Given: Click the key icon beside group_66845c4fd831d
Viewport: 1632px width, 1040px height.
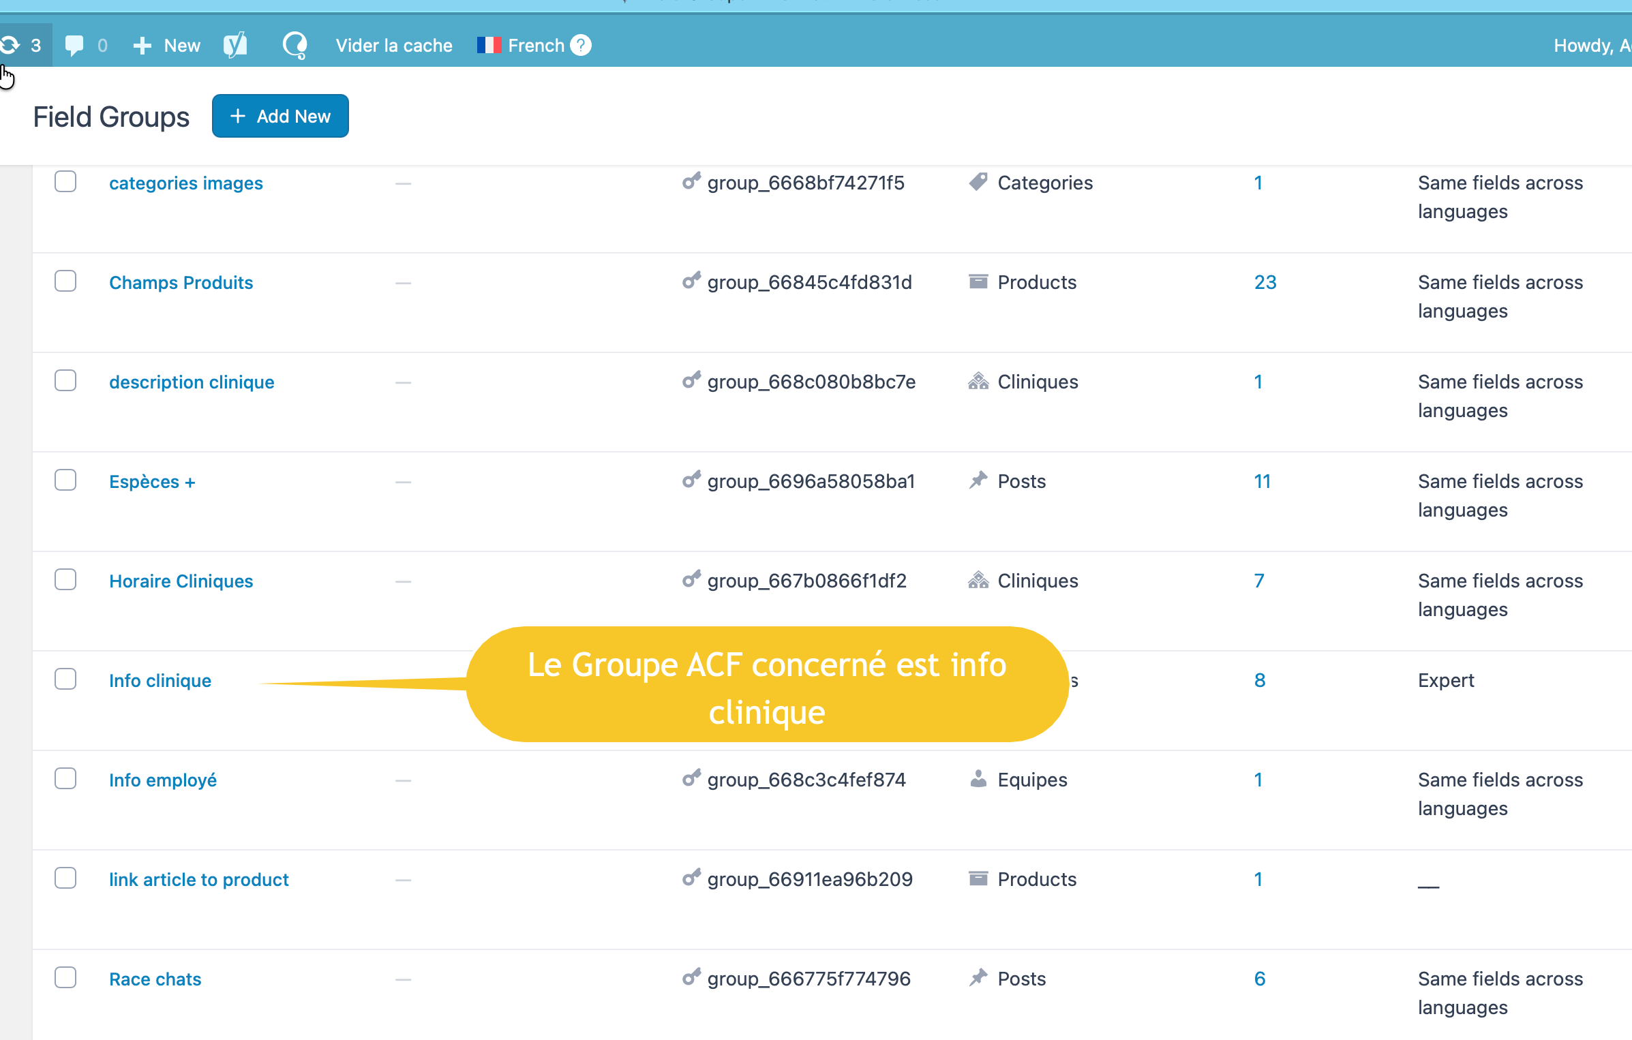Looking at the screenshot, I should click(x=691, y=281).
